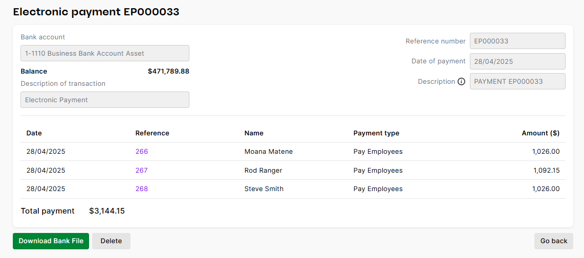Click the Total payment label
Screen dimensions: 584x258
(x=48, y=211)
